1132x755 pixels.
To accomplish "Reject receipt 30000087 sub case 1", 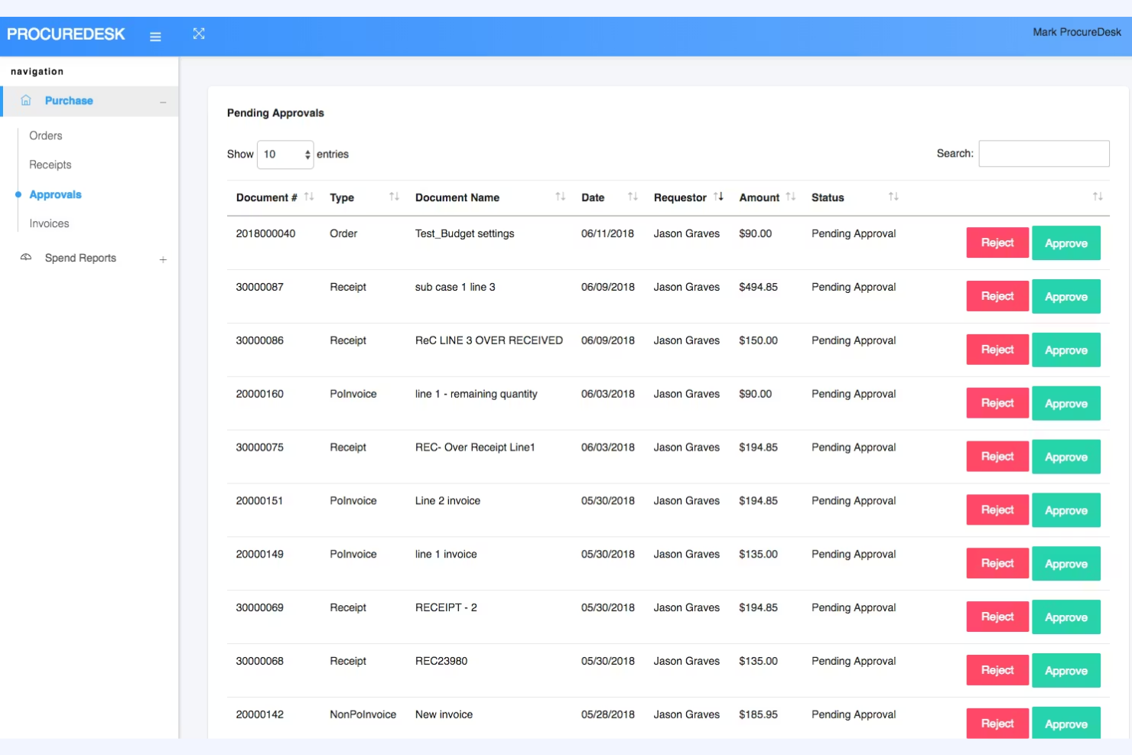I will point(997,296).
